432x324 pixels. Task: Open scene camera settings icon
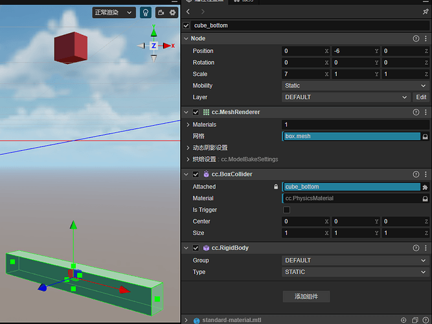pyautogui.click(x=161, y=13)
